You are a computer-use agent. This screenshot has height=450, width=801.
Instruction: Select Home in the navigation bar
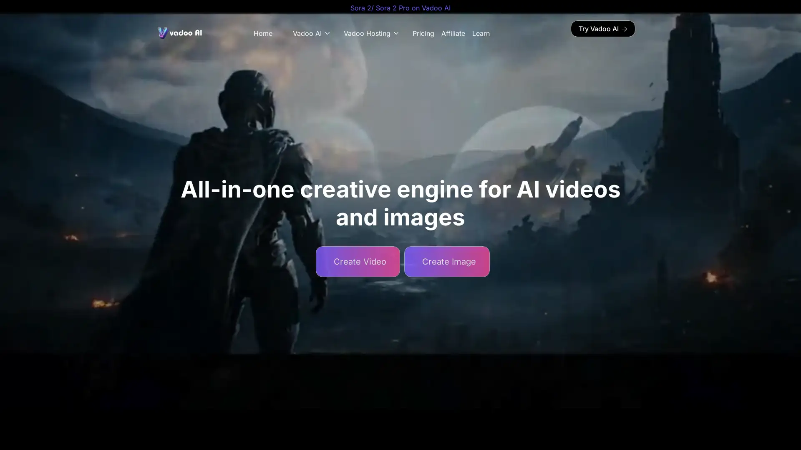tap(263, 33)
